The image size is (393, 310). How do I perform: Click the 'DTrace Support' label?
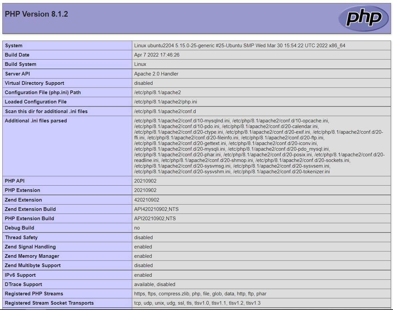23,284
